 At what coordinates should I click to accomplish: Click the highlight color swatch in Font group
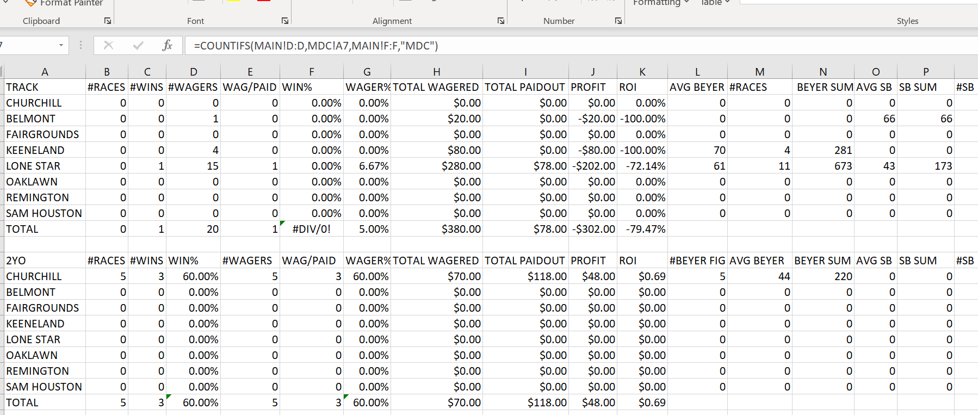234,1
